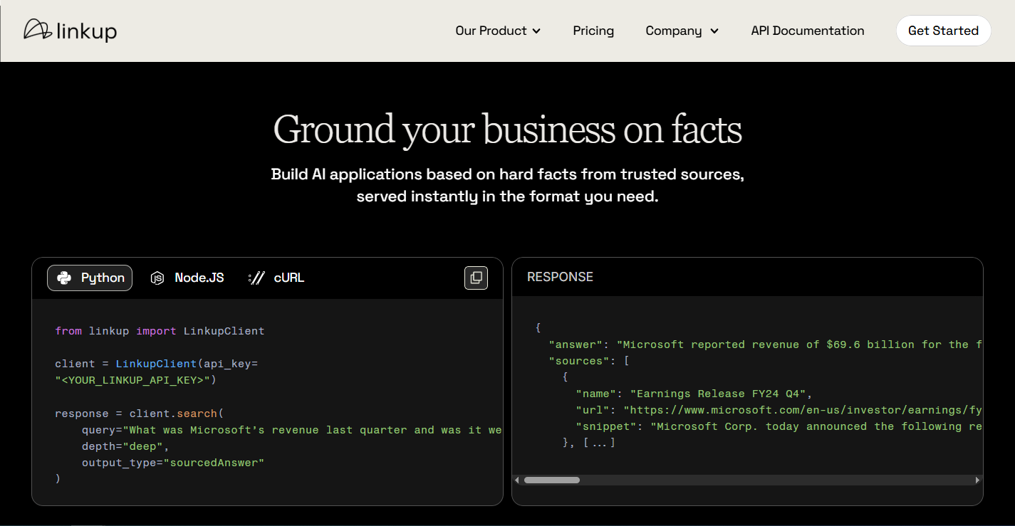
Task: Click the Get Started button
Action: pyautogui.click(x=943, y=31)
